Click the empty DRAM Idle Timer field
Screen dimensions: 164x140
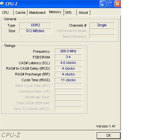pyautogui.click(x=68, y=97)
